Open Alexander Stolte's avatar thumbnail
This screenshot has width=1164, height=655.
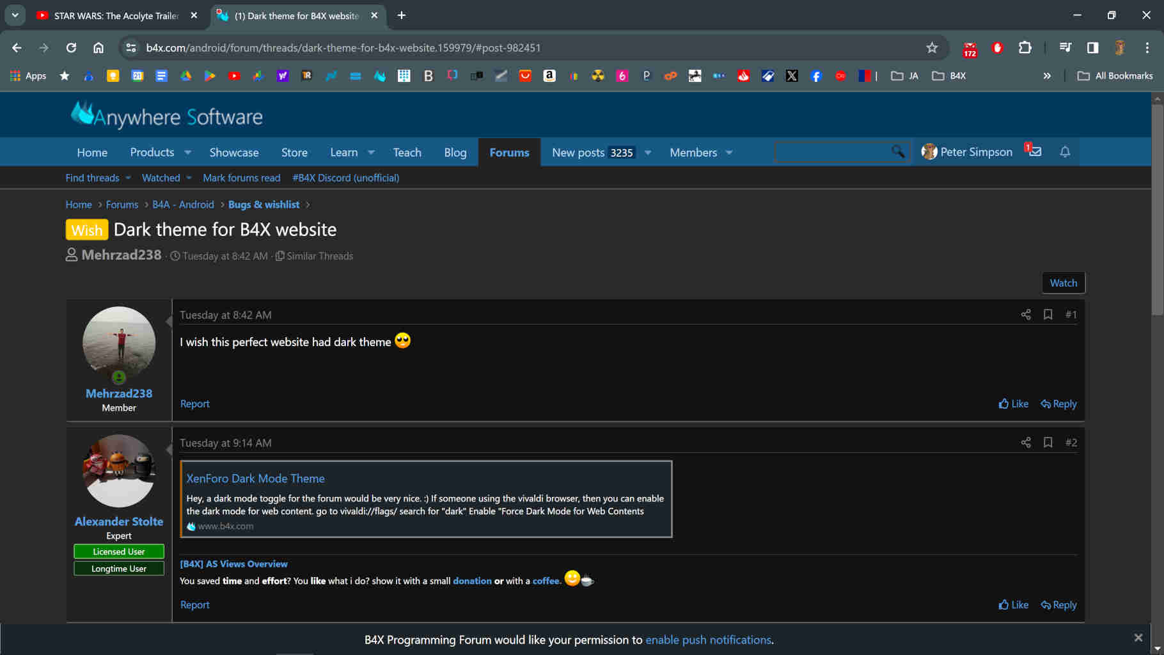point(119,471)
